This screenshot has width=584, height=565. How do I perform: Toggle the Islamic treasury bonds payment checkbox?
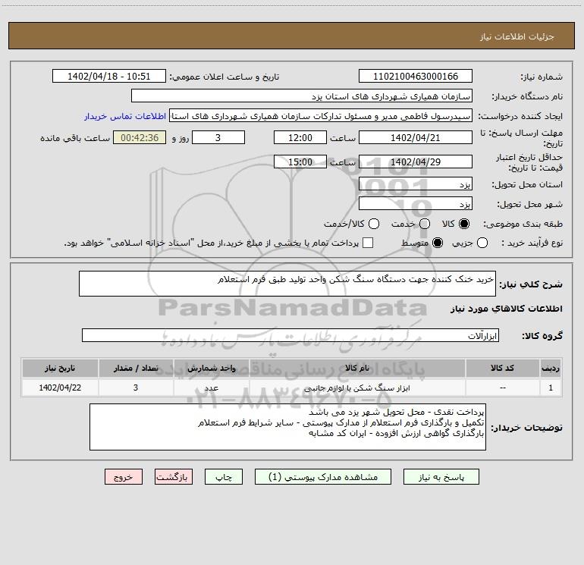point(368,243)
